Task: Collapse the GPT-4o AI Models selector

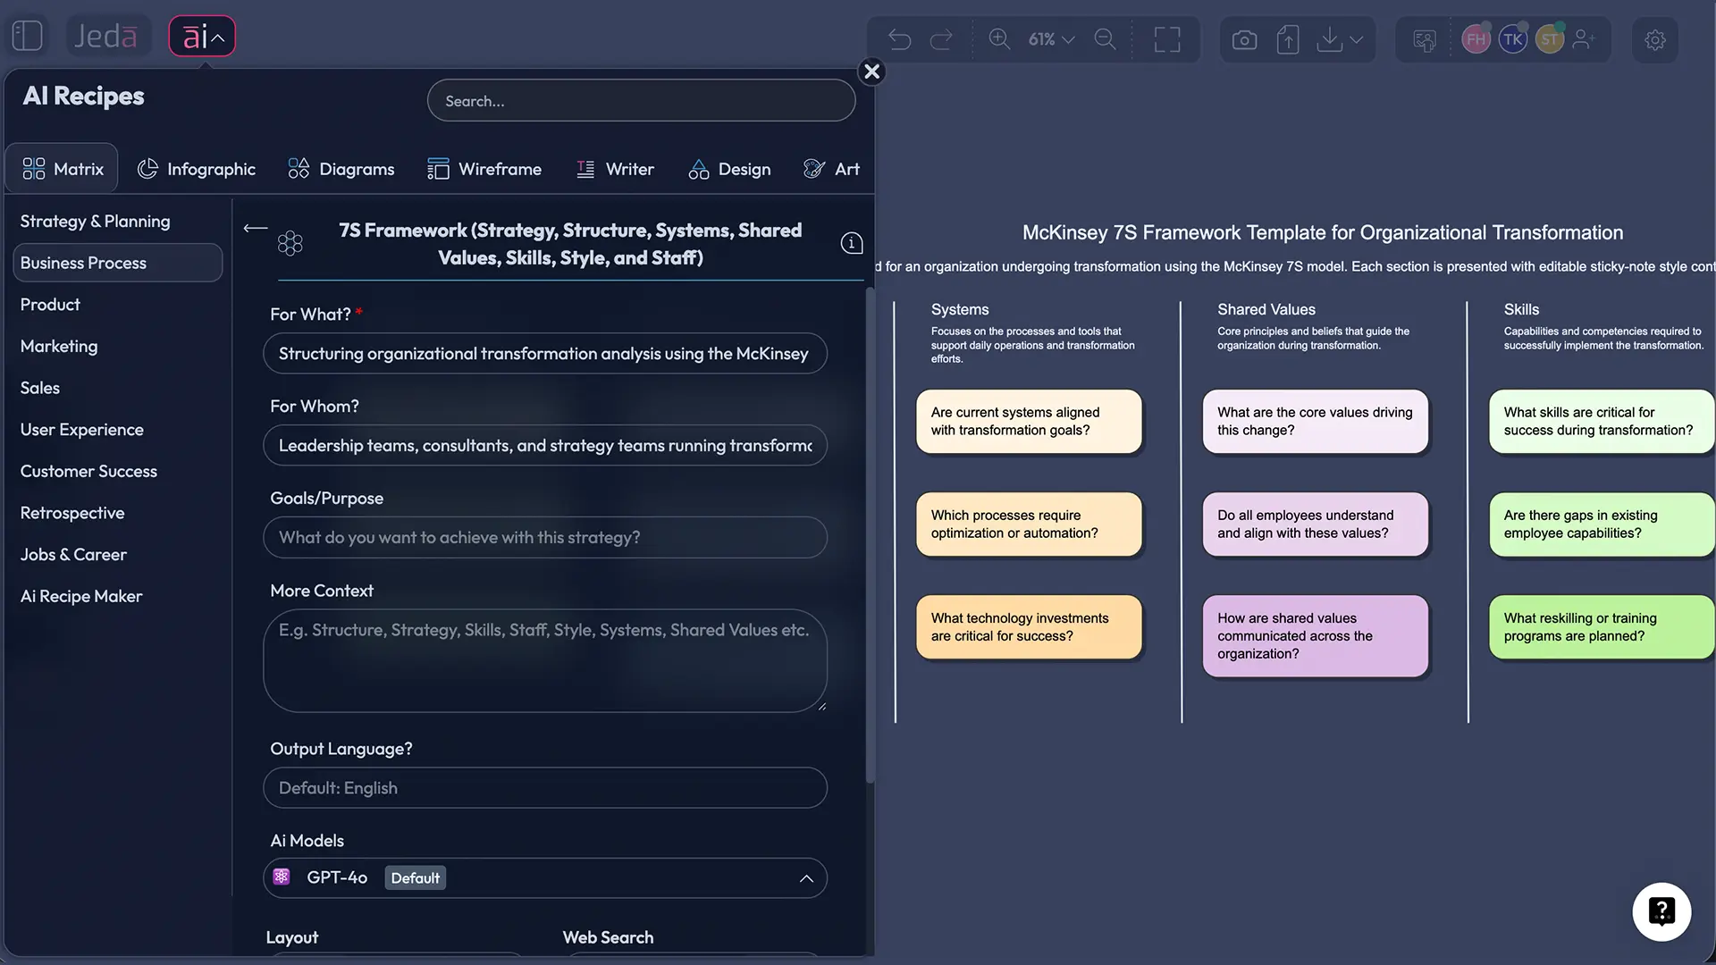Action: (805, 878)
